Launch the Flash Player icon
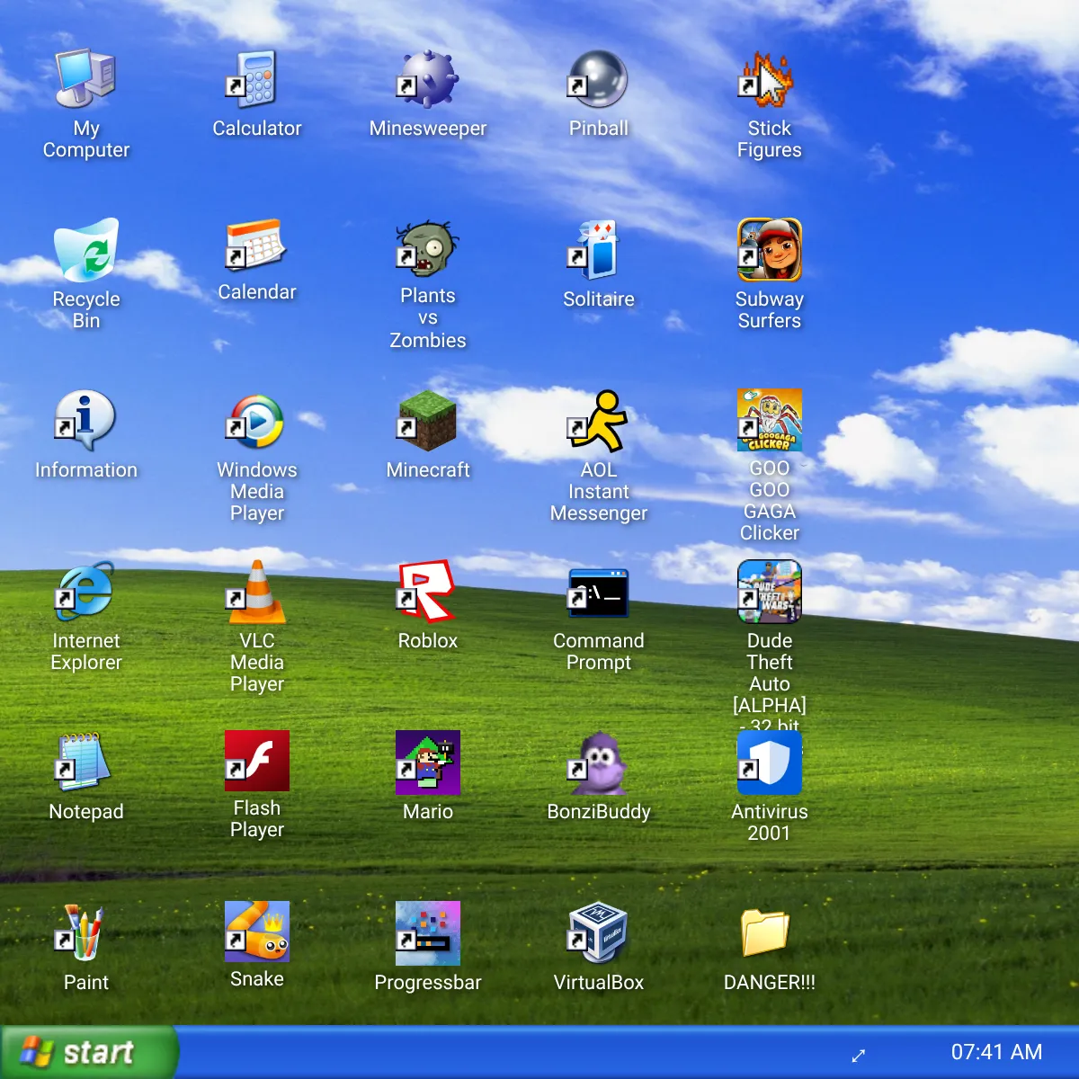The image size is (1079, 1079). click(257, 761)
